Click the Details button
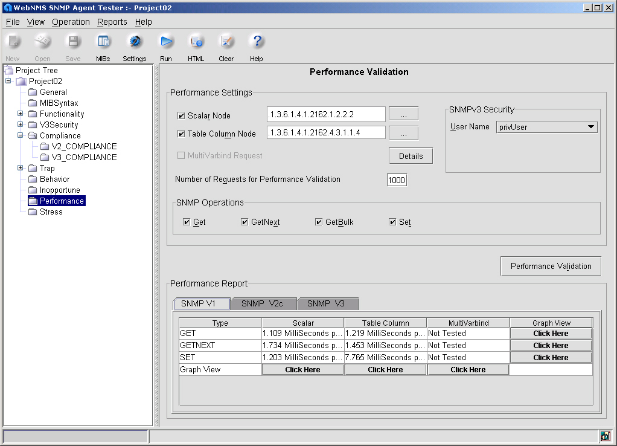The height and width of the screenshot is (446, 617). coord(411,156)
